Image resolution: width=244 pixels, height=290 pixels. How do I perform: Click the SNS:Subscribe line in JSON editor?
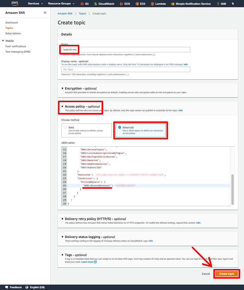(x=91, y=168)
